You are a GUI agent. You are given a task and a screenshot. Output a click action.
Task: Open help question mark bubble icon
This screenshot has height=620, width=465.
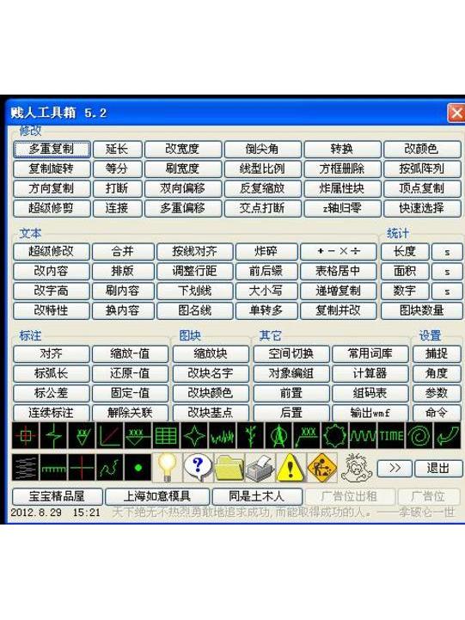point(198,468)
